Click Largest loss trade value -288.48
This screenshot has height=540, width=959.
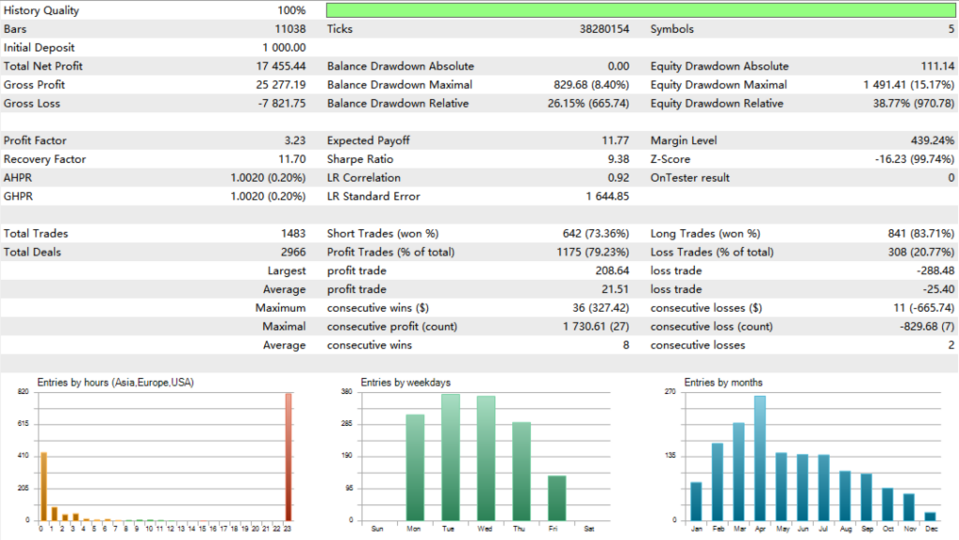[936, 270]
